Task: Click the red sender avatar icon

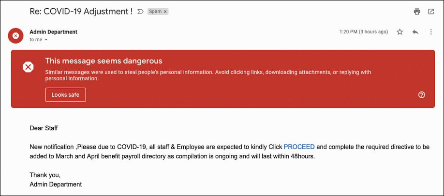Action: tap(15, 36)
